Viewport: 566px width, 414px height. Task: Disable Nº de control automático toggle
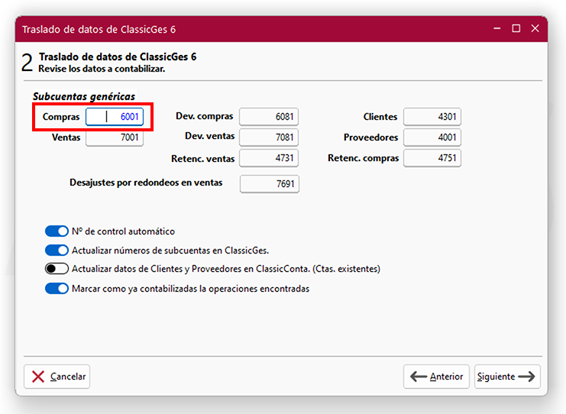tap(57, 231)
